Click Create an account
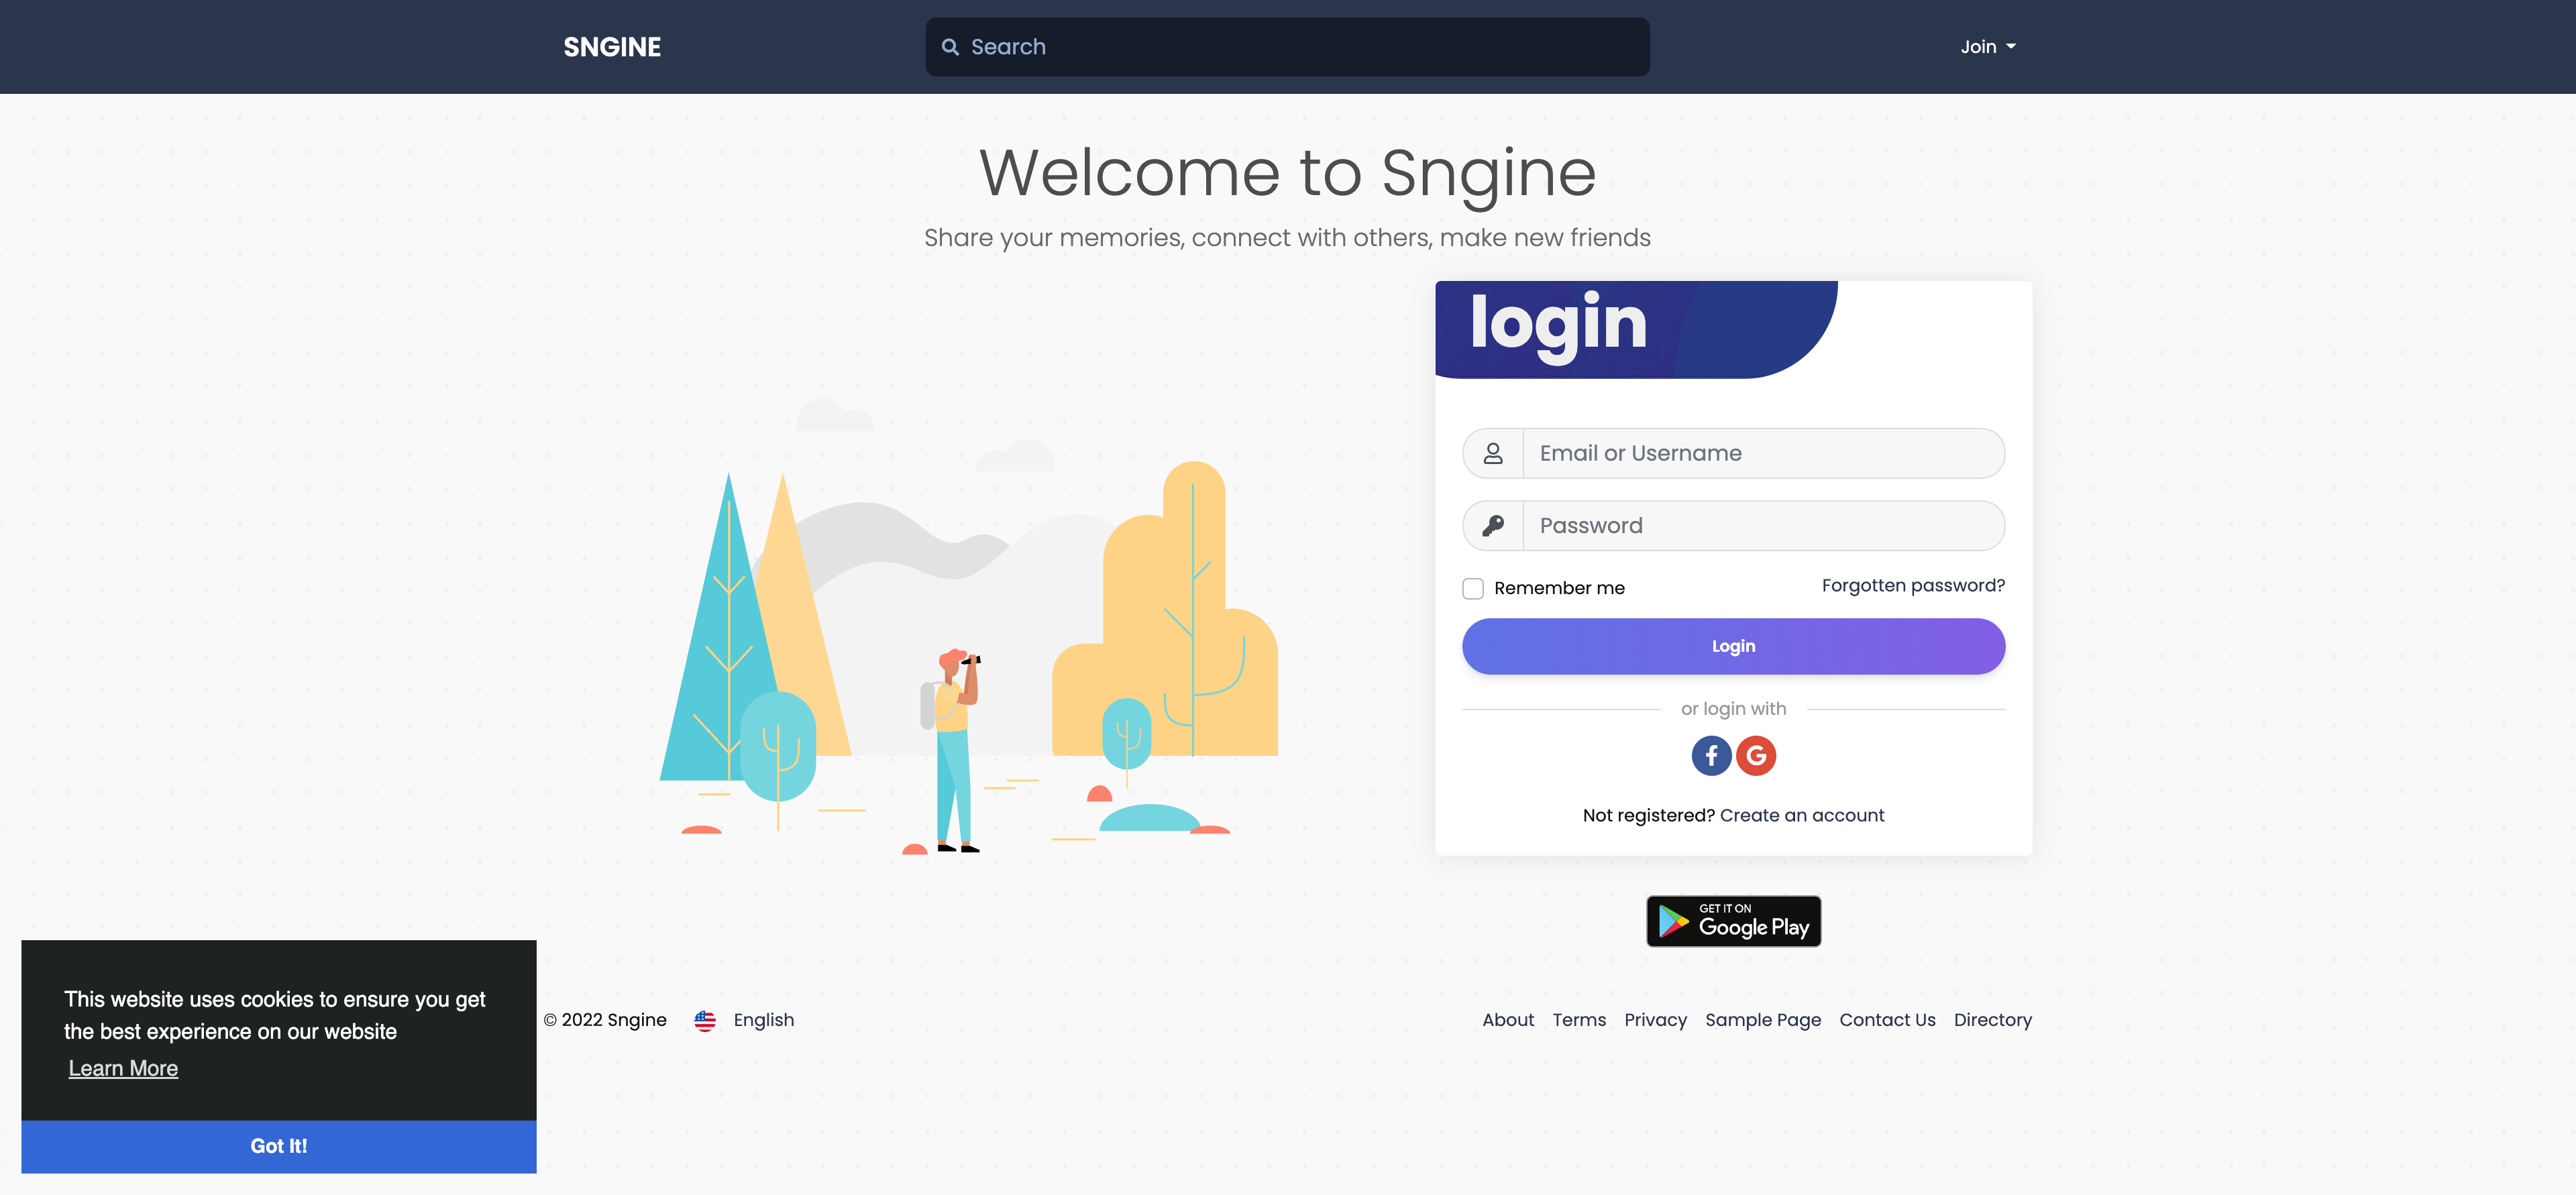 (x=1801, y=815)
